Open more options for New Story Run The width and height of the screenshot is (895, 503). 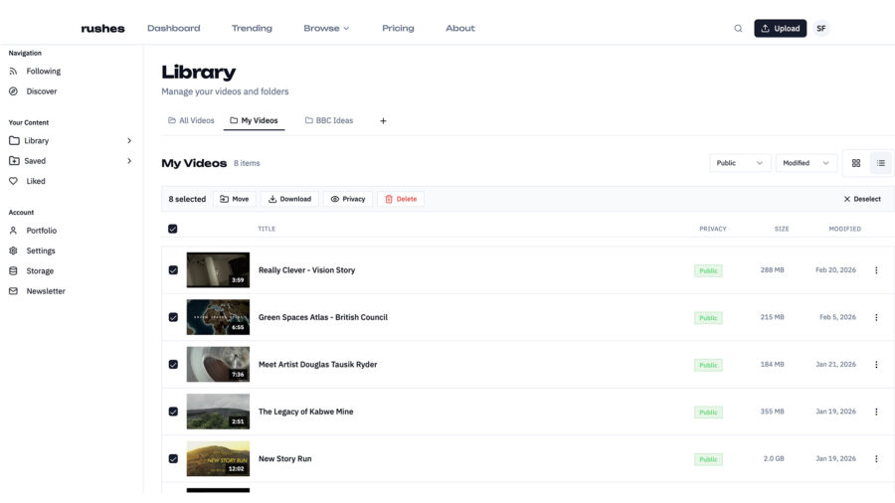pos(876,459)
